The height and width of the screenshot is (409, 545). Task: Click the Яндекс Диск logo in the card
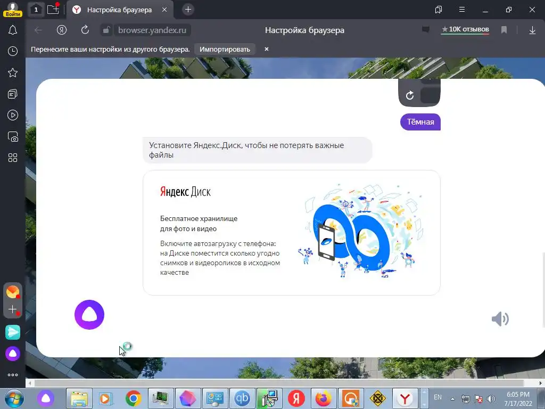click(185, 192)
